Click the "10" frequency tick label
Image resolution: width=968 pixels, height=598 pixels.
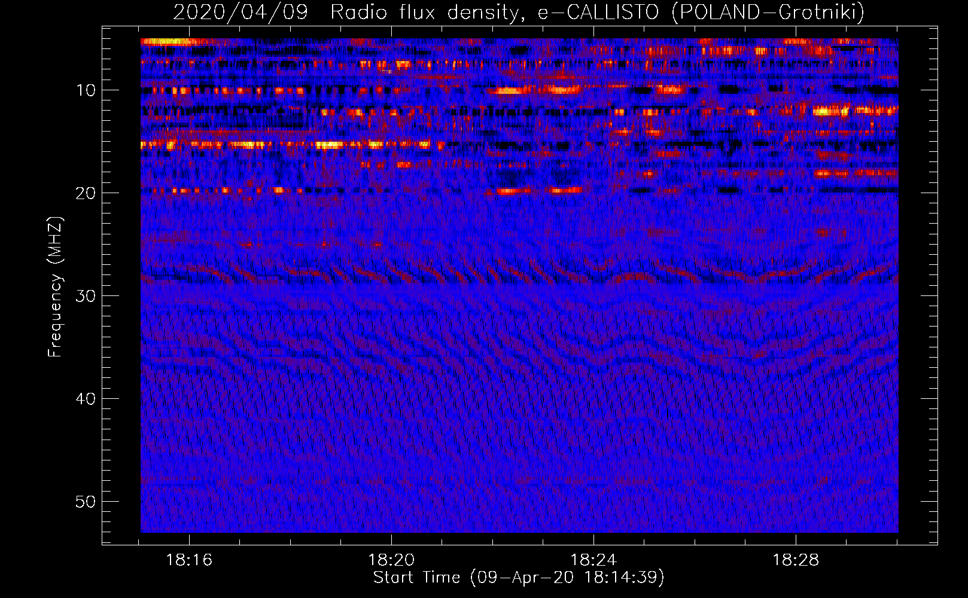point(86,90)
